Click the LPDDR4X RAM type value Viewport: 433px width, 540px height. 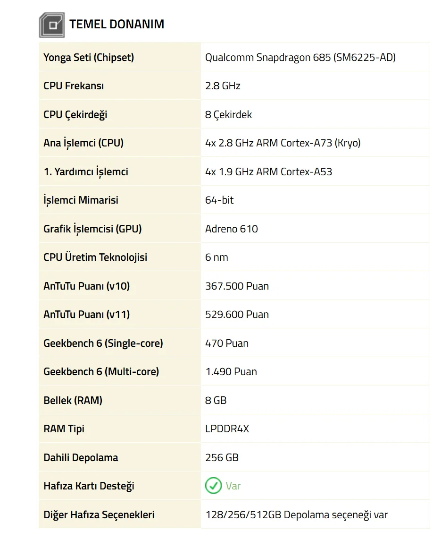[x=227, y=429]
